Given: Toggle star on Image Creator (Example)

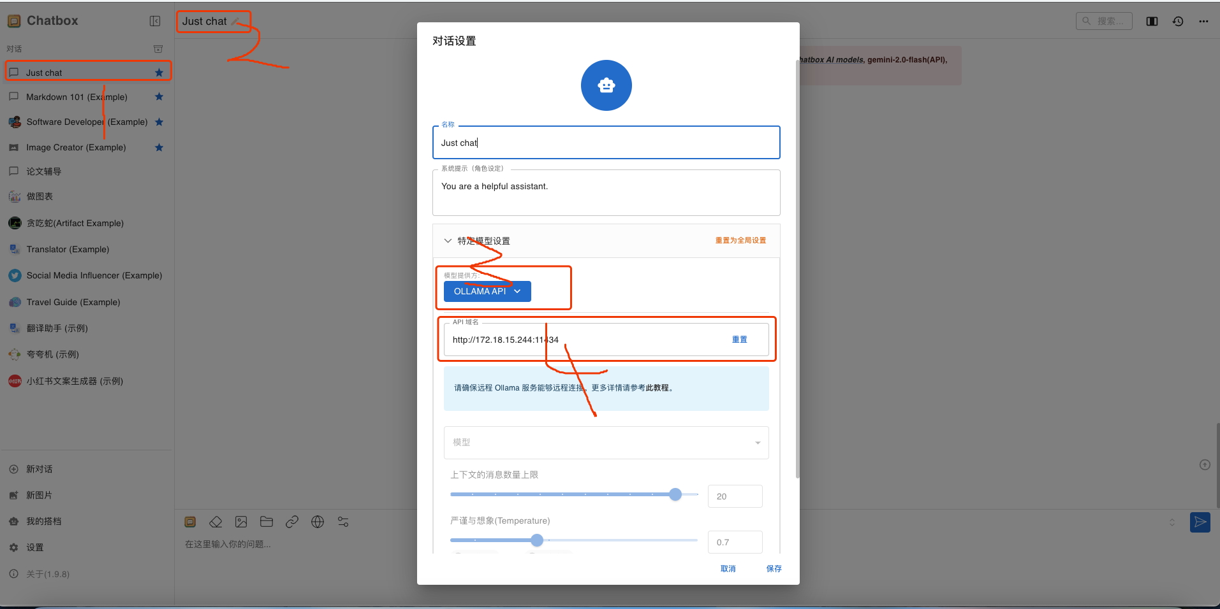Looking at the screenshot, I should coord(159,147).
